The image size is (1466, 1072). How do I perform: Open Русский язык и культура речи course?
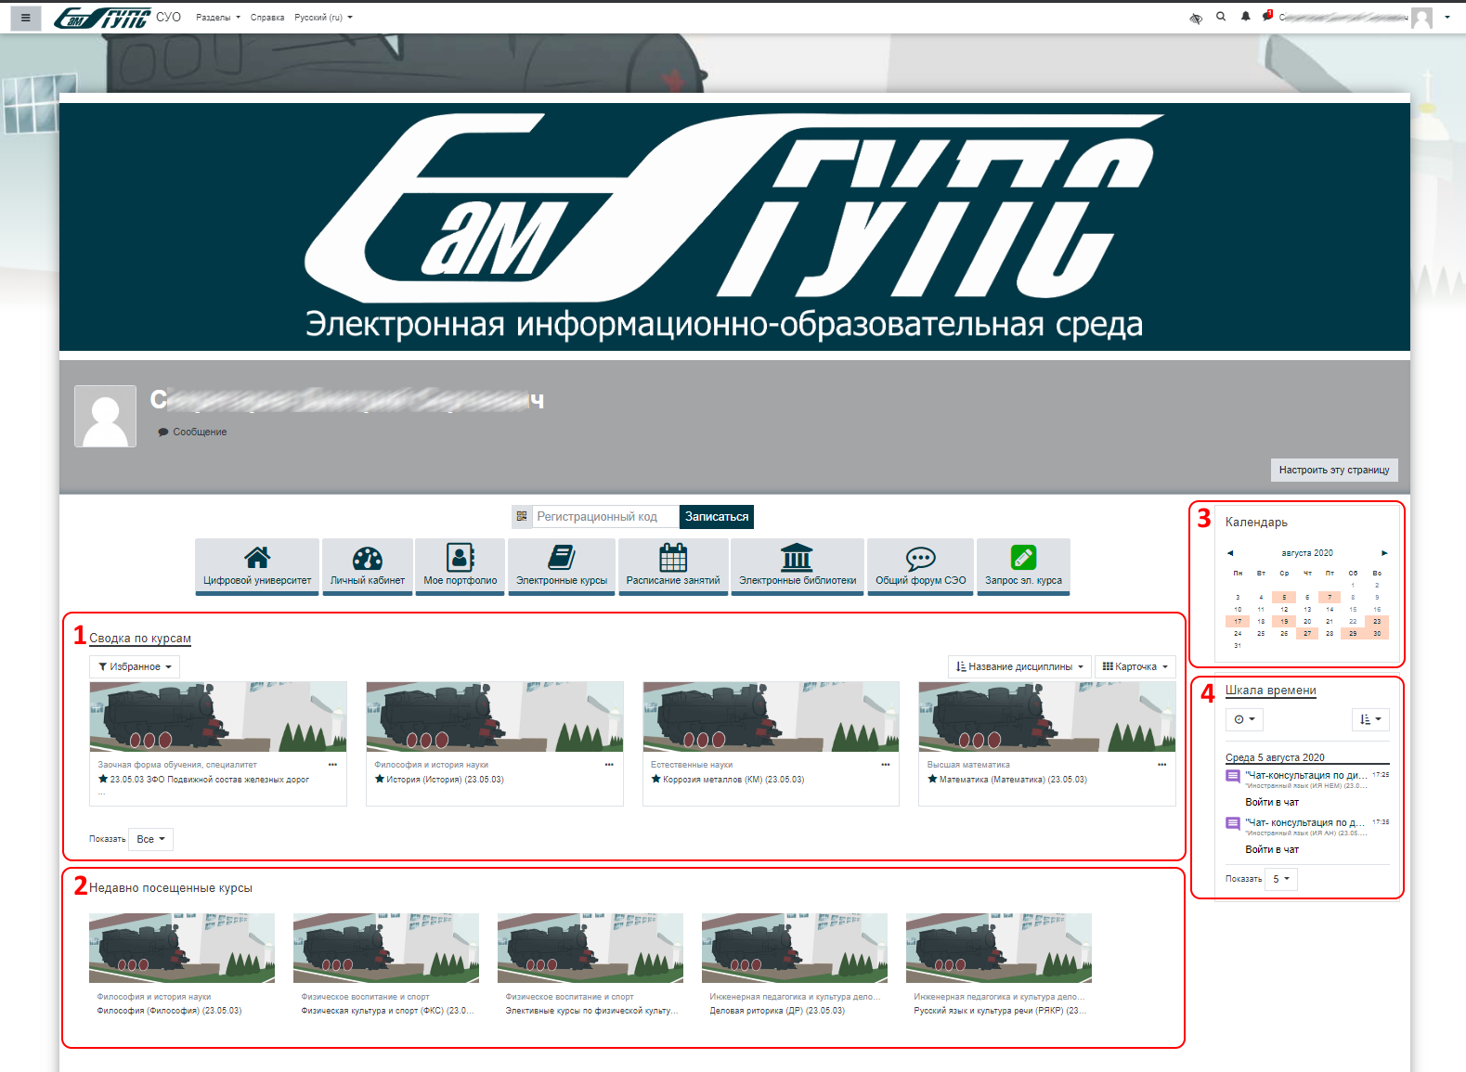point(1000,1012)
